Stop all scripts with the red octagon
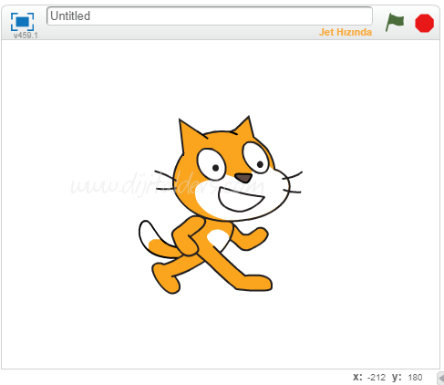Screen dimensions: 444x385 click(424, 23)
